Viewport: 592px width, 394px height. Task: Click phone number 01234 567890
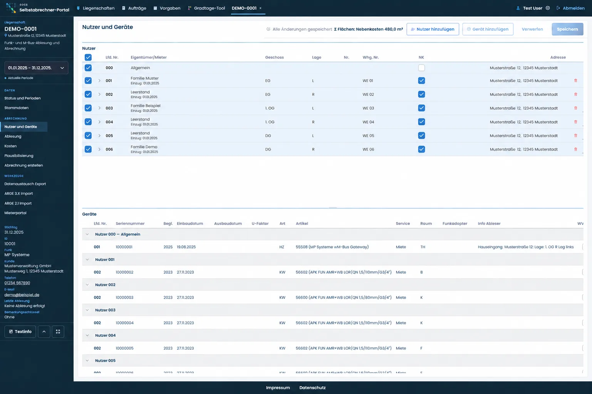tap(17, 283)
